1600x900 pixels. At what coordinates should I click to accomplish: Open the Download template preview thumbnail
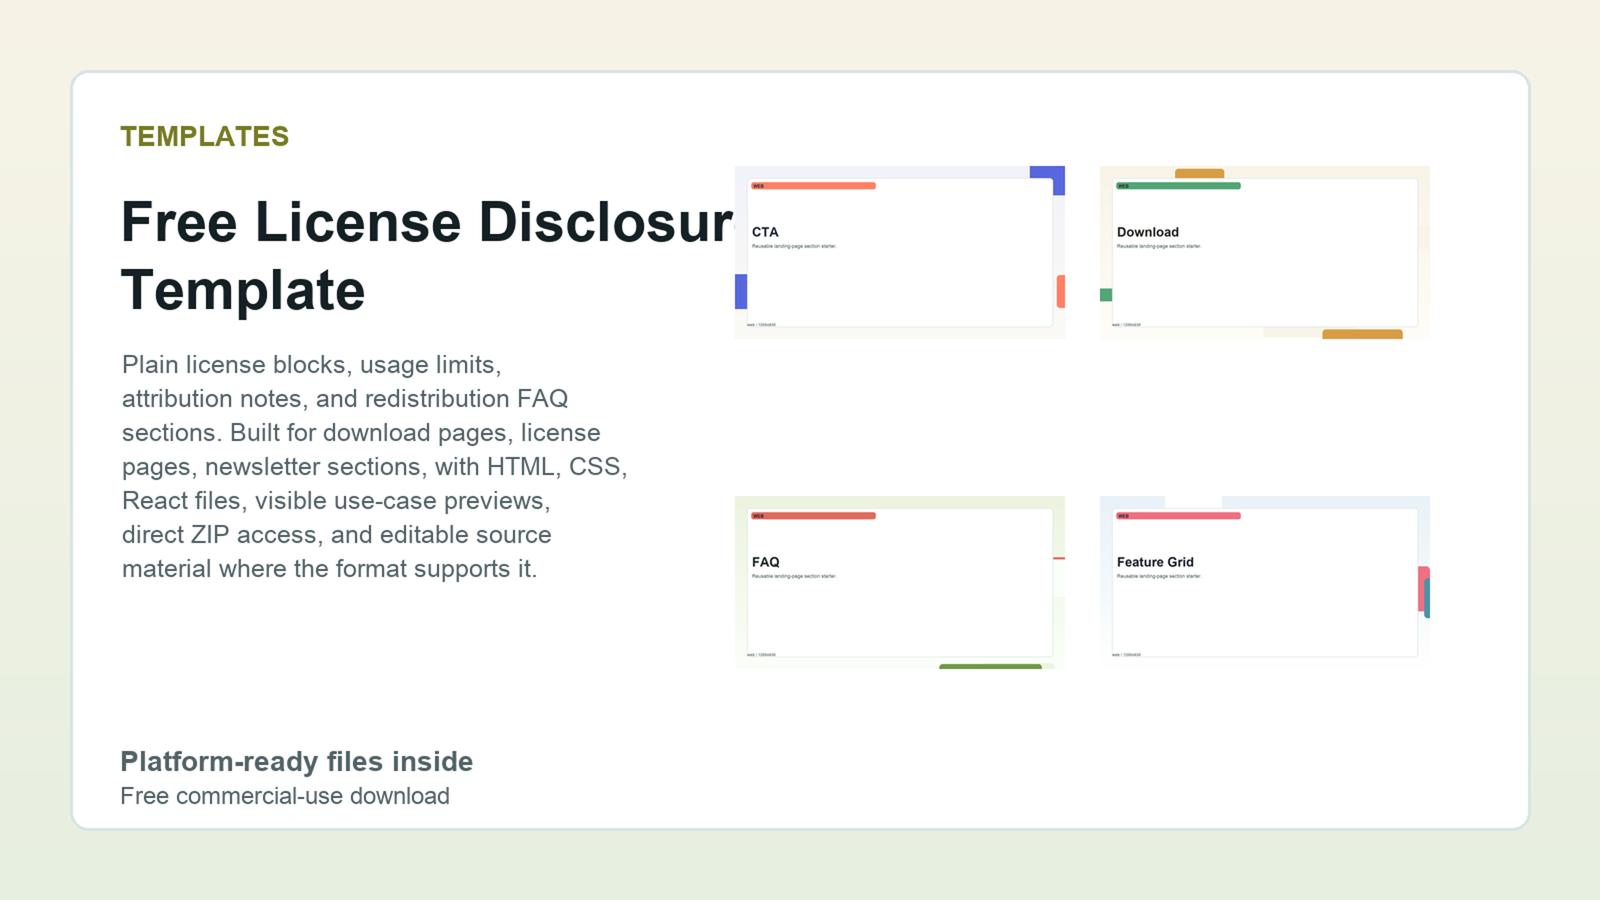pyautogui.click(x=1264, y=252)
